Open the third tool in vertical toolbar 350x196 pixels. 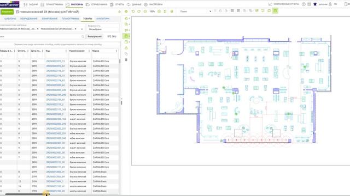coord(126,30)
